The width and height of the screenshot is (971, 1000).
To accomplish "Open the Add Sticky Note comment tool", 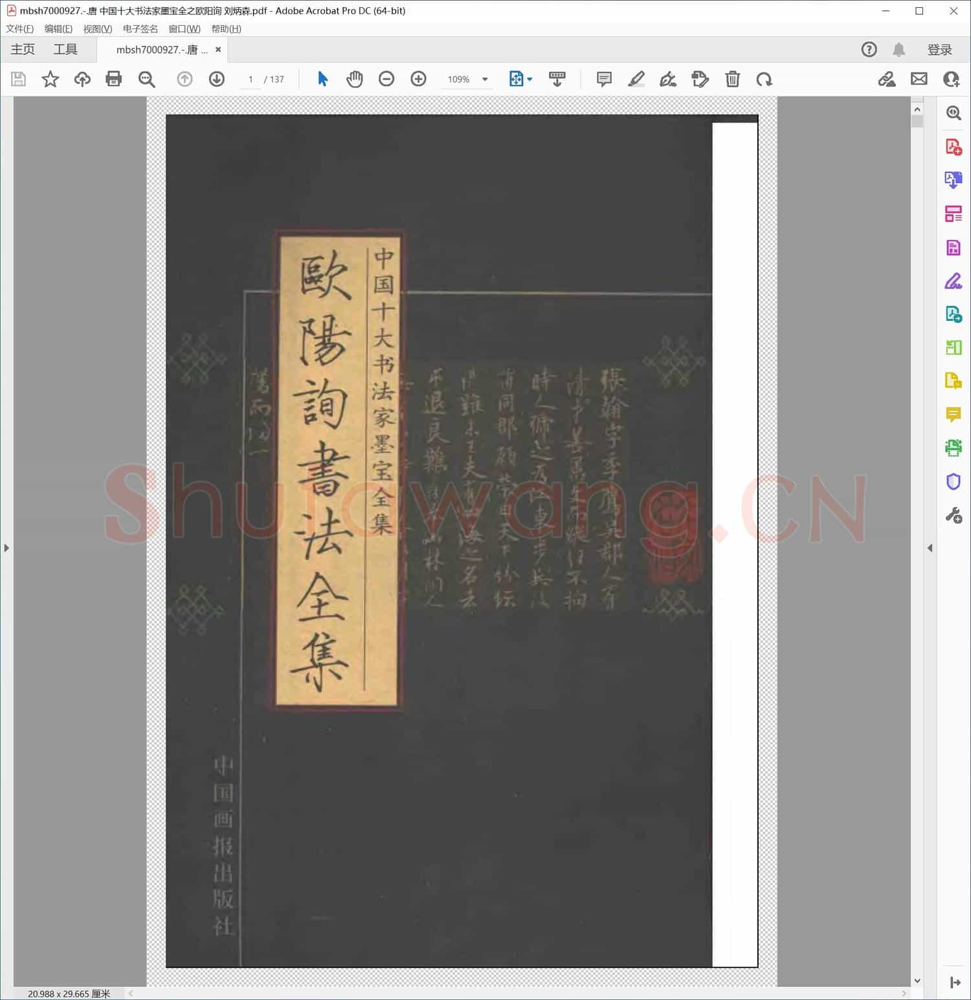I will [x=603, y=79].
